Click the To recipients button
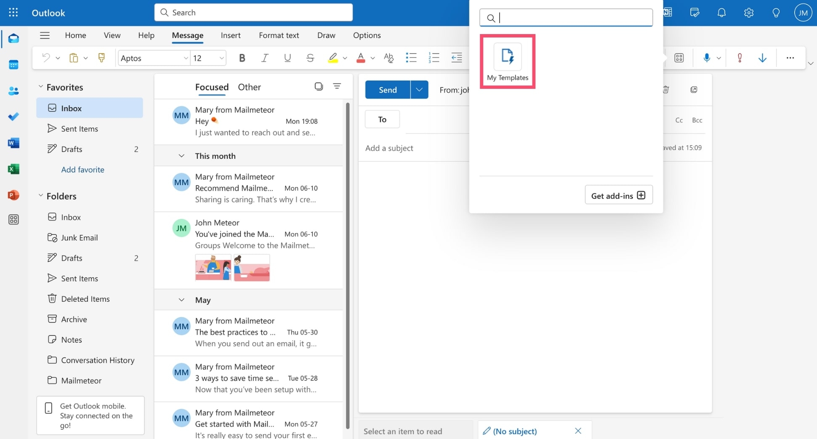The height and width of the screenshot is (439, 817). tap(382, 120)
